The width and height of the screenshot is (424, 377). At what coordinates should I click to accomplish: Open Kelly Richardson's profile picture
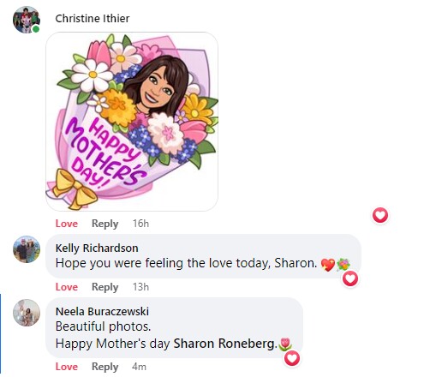coord(27,249)
